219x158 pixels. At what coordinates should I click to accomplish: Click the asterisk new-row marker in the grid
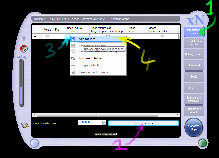point(35,36)
